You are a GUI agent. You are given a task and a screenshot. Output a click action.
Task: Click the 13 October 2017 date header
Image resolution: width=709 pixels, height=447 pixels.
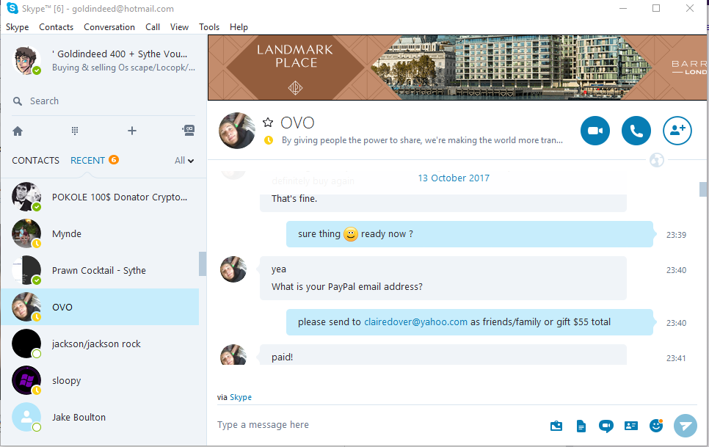tap(454, 178)
